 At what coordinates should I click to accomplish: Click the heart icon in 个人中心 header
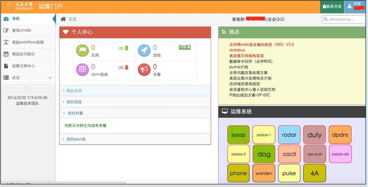coord(66,32)
